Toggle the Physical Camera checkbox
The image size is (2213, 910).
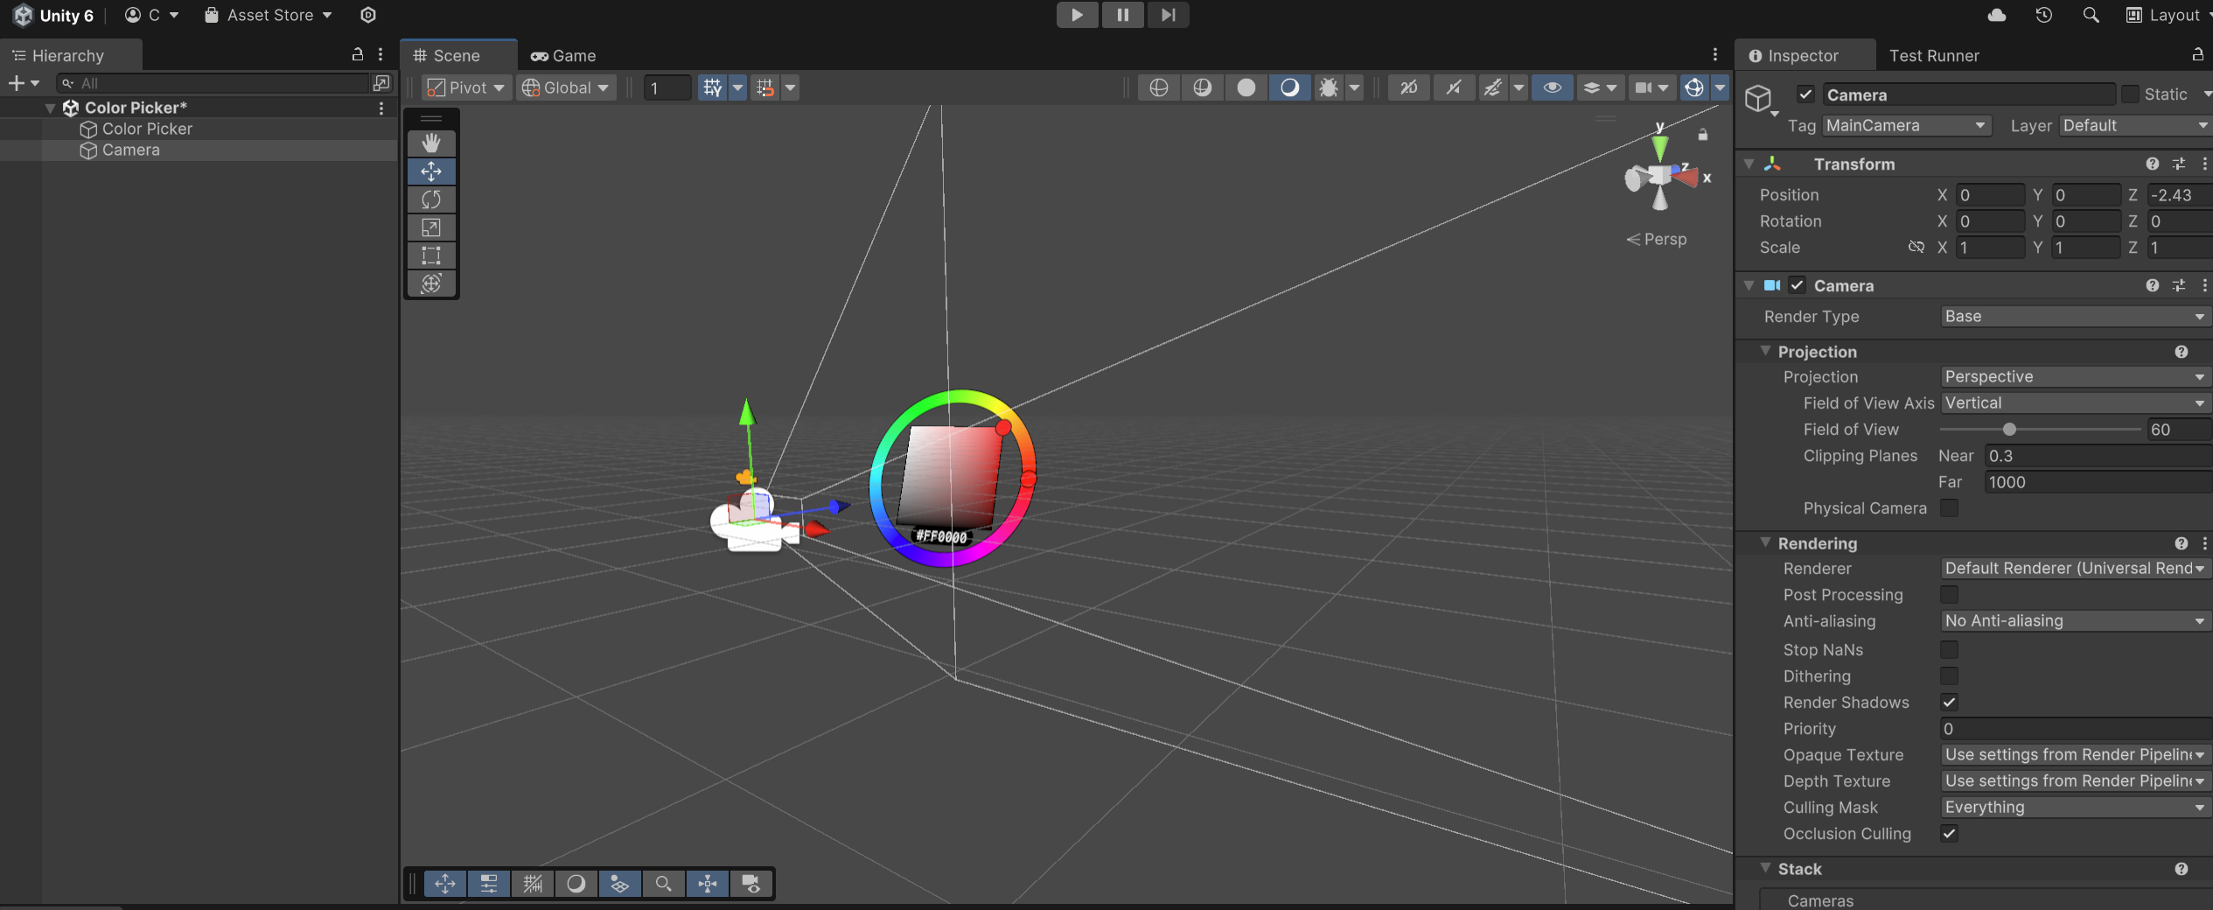(x=1949, y=508)
